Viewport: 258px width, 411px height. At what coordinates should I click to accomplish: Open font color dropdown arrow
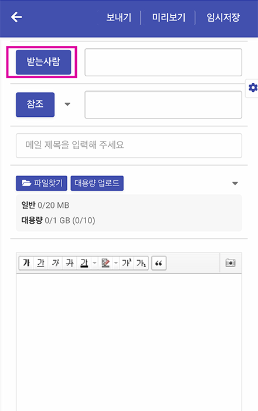(x=95, y=263)
